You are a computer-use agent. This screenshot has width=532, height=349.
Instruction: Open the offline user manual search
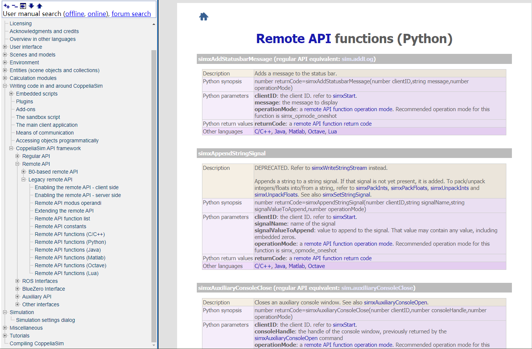[75, 14]
